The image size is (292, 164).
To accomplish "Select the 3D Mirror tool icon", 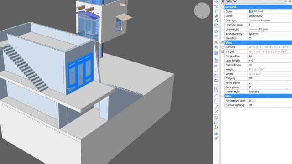I will (x=216, y=47).
